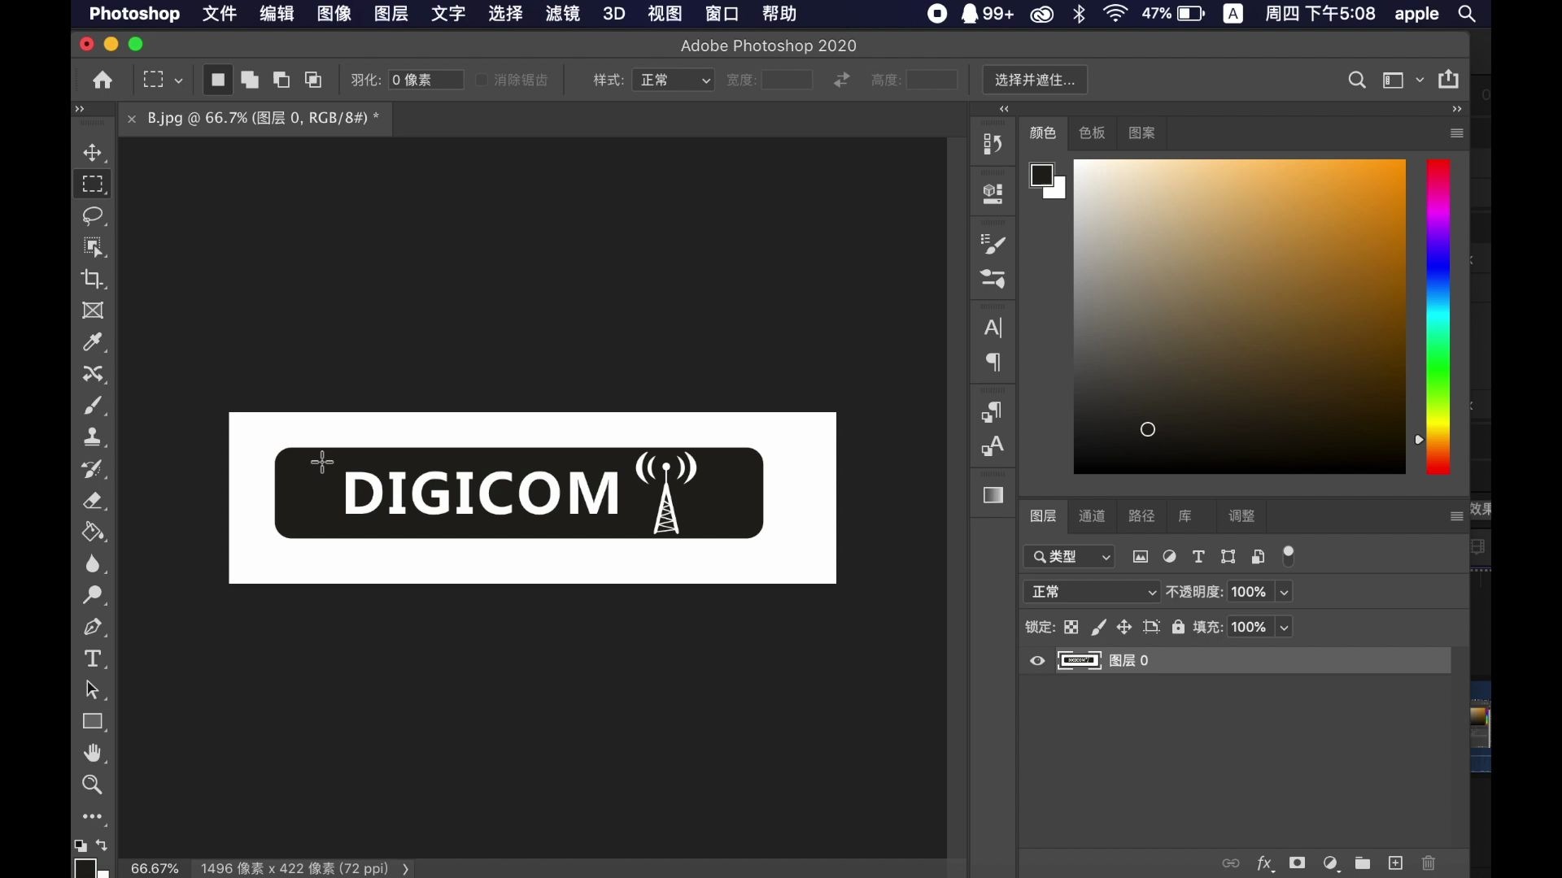Add layer mask icon

1298,863
